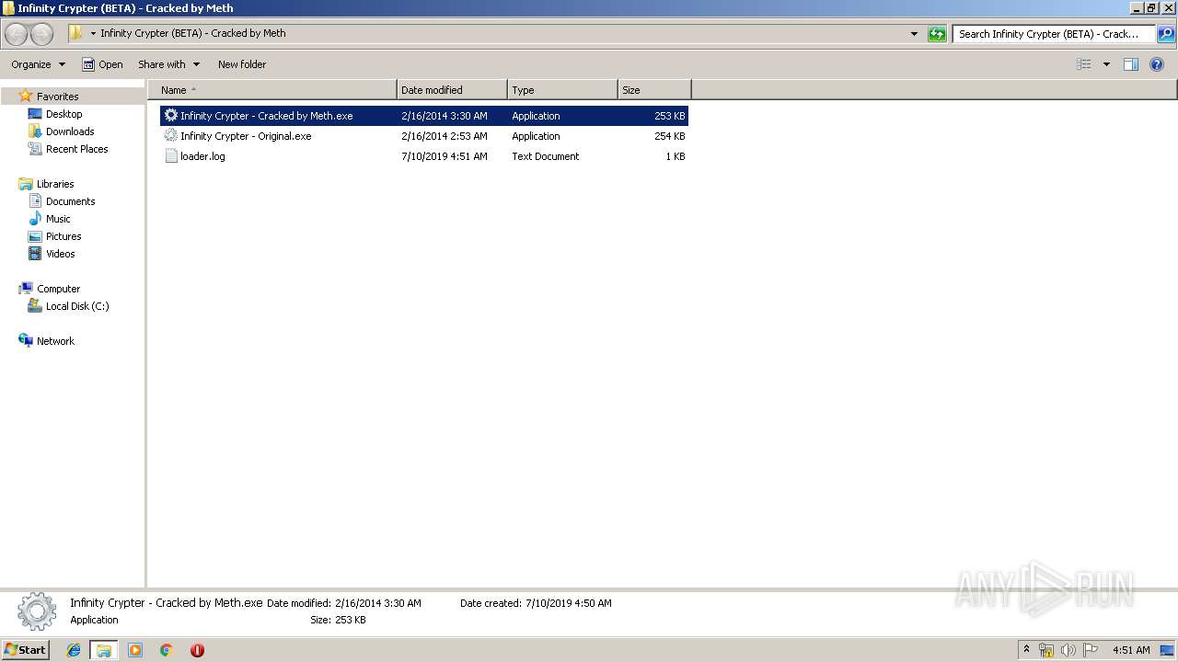Click the Local Disk (C:) drive icon
The height and width of the screenshot is (662, 1178).
pos(35,306)
